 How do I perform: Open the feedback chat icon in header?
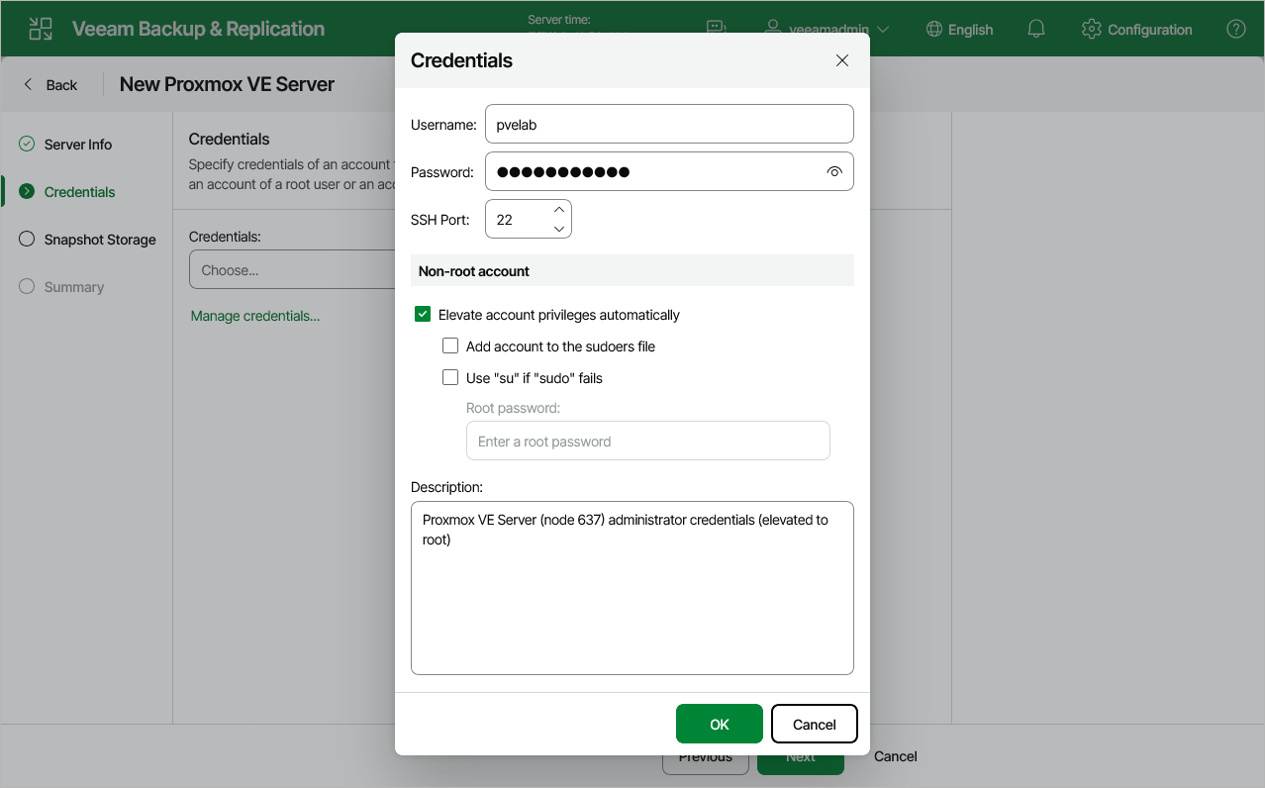click(x=716, y=29)
